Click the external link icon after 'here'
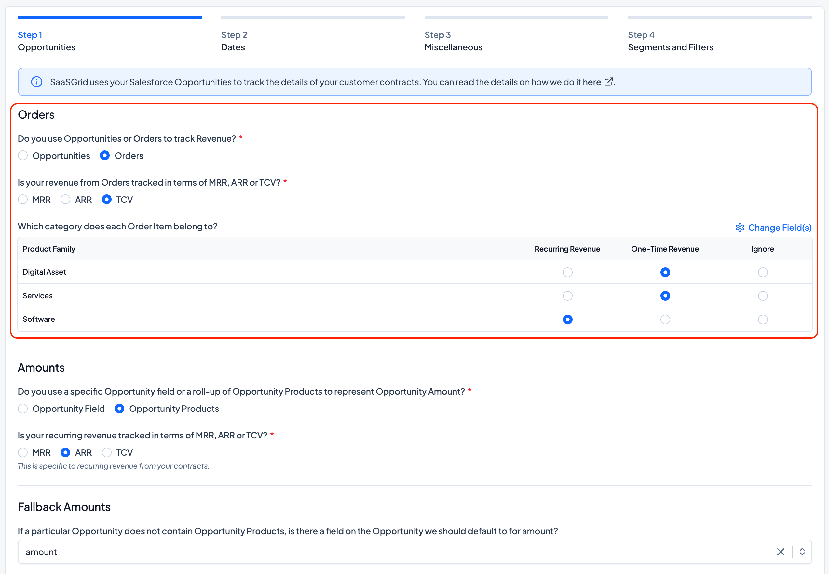829x574 pixels. pyautogui.click(x=608, y=82)
